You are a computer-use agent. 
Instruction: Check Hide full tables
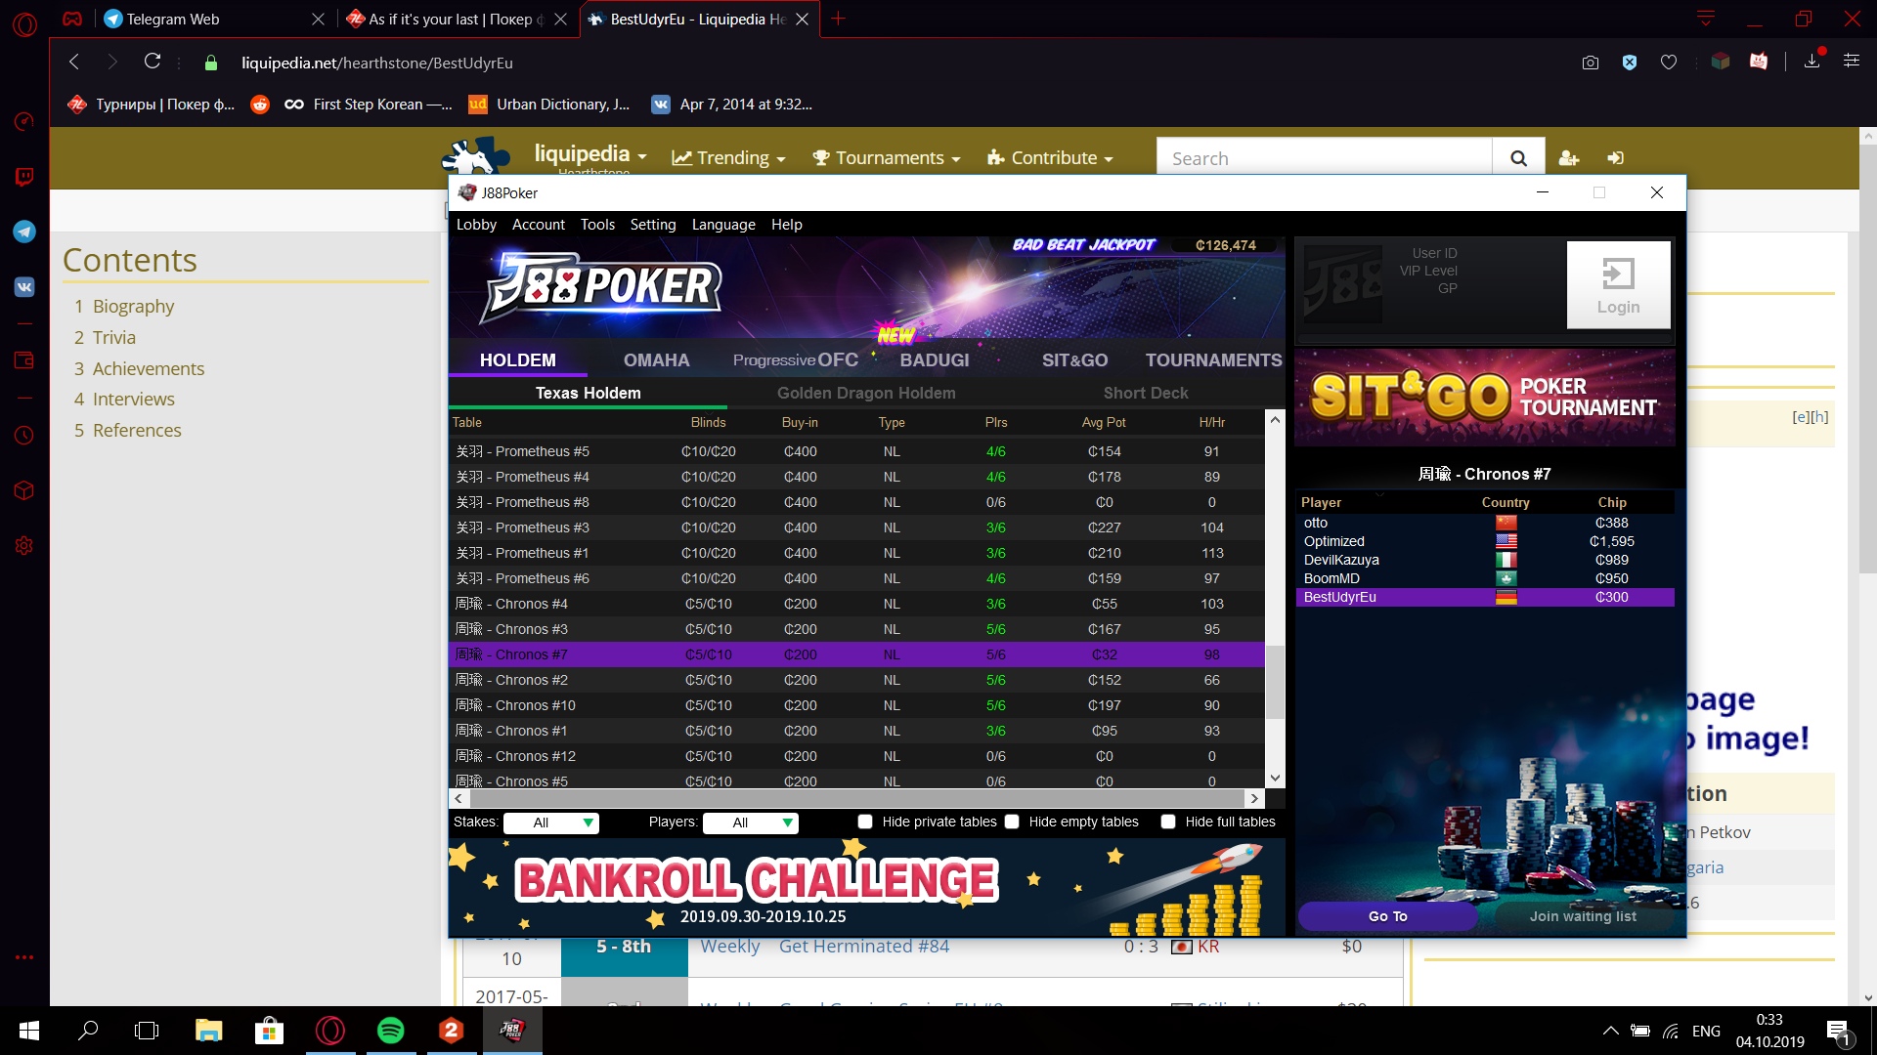click(x=1168, y=822)
